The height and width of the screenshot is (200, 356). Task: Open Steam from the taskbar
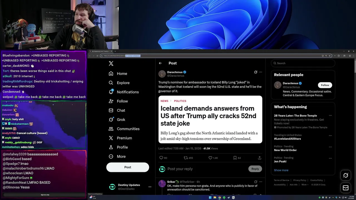tap(229, 197)
